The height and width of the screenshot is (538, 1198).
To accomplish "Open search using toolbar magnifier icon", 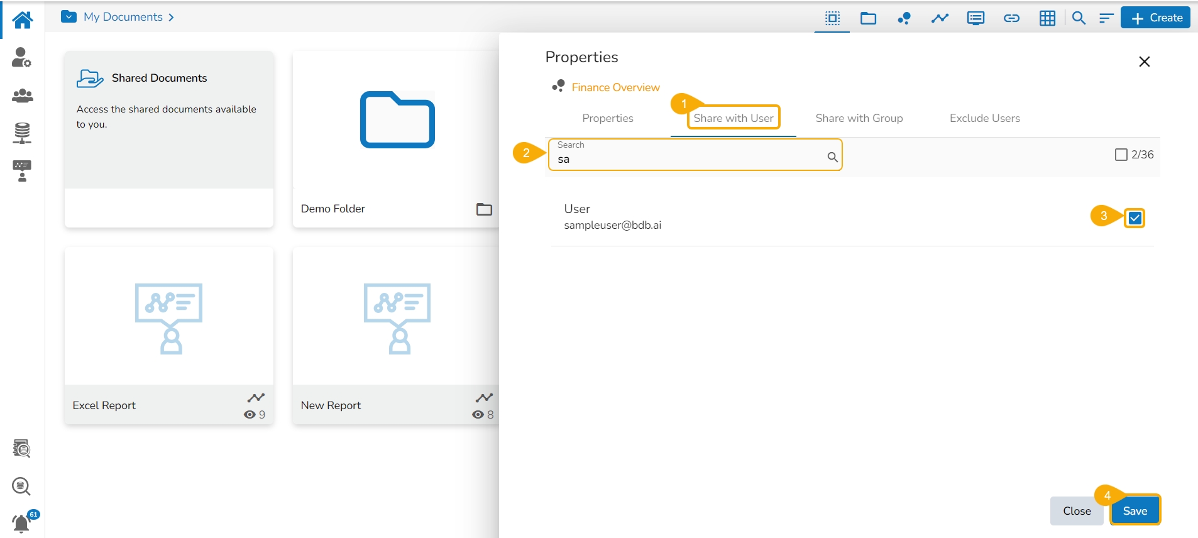I will 1079,18.
